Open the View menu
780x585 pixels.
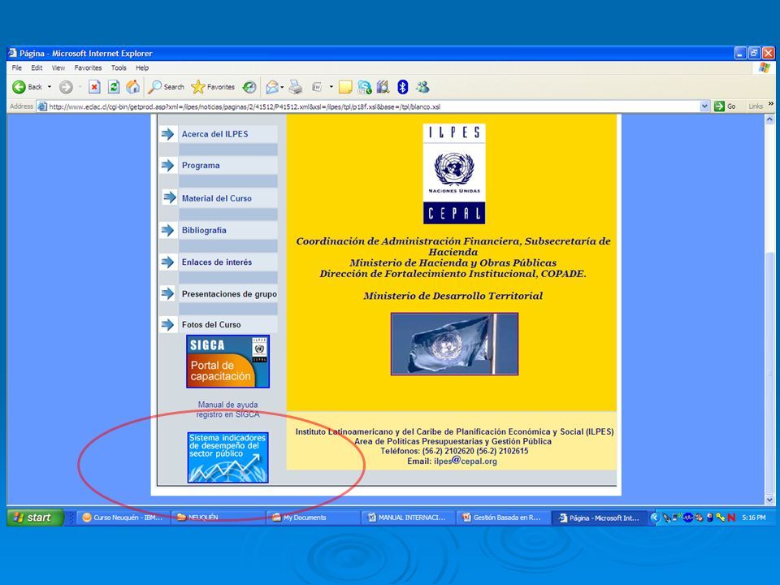tap(58, 67)
